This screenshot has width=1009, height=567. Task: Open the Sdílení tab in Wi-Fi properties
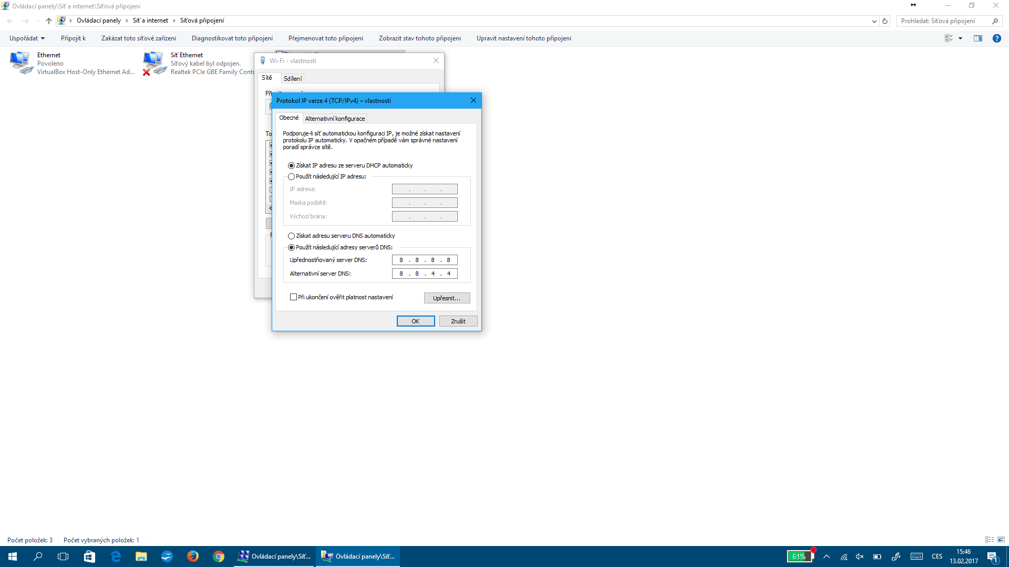(293, 79)
